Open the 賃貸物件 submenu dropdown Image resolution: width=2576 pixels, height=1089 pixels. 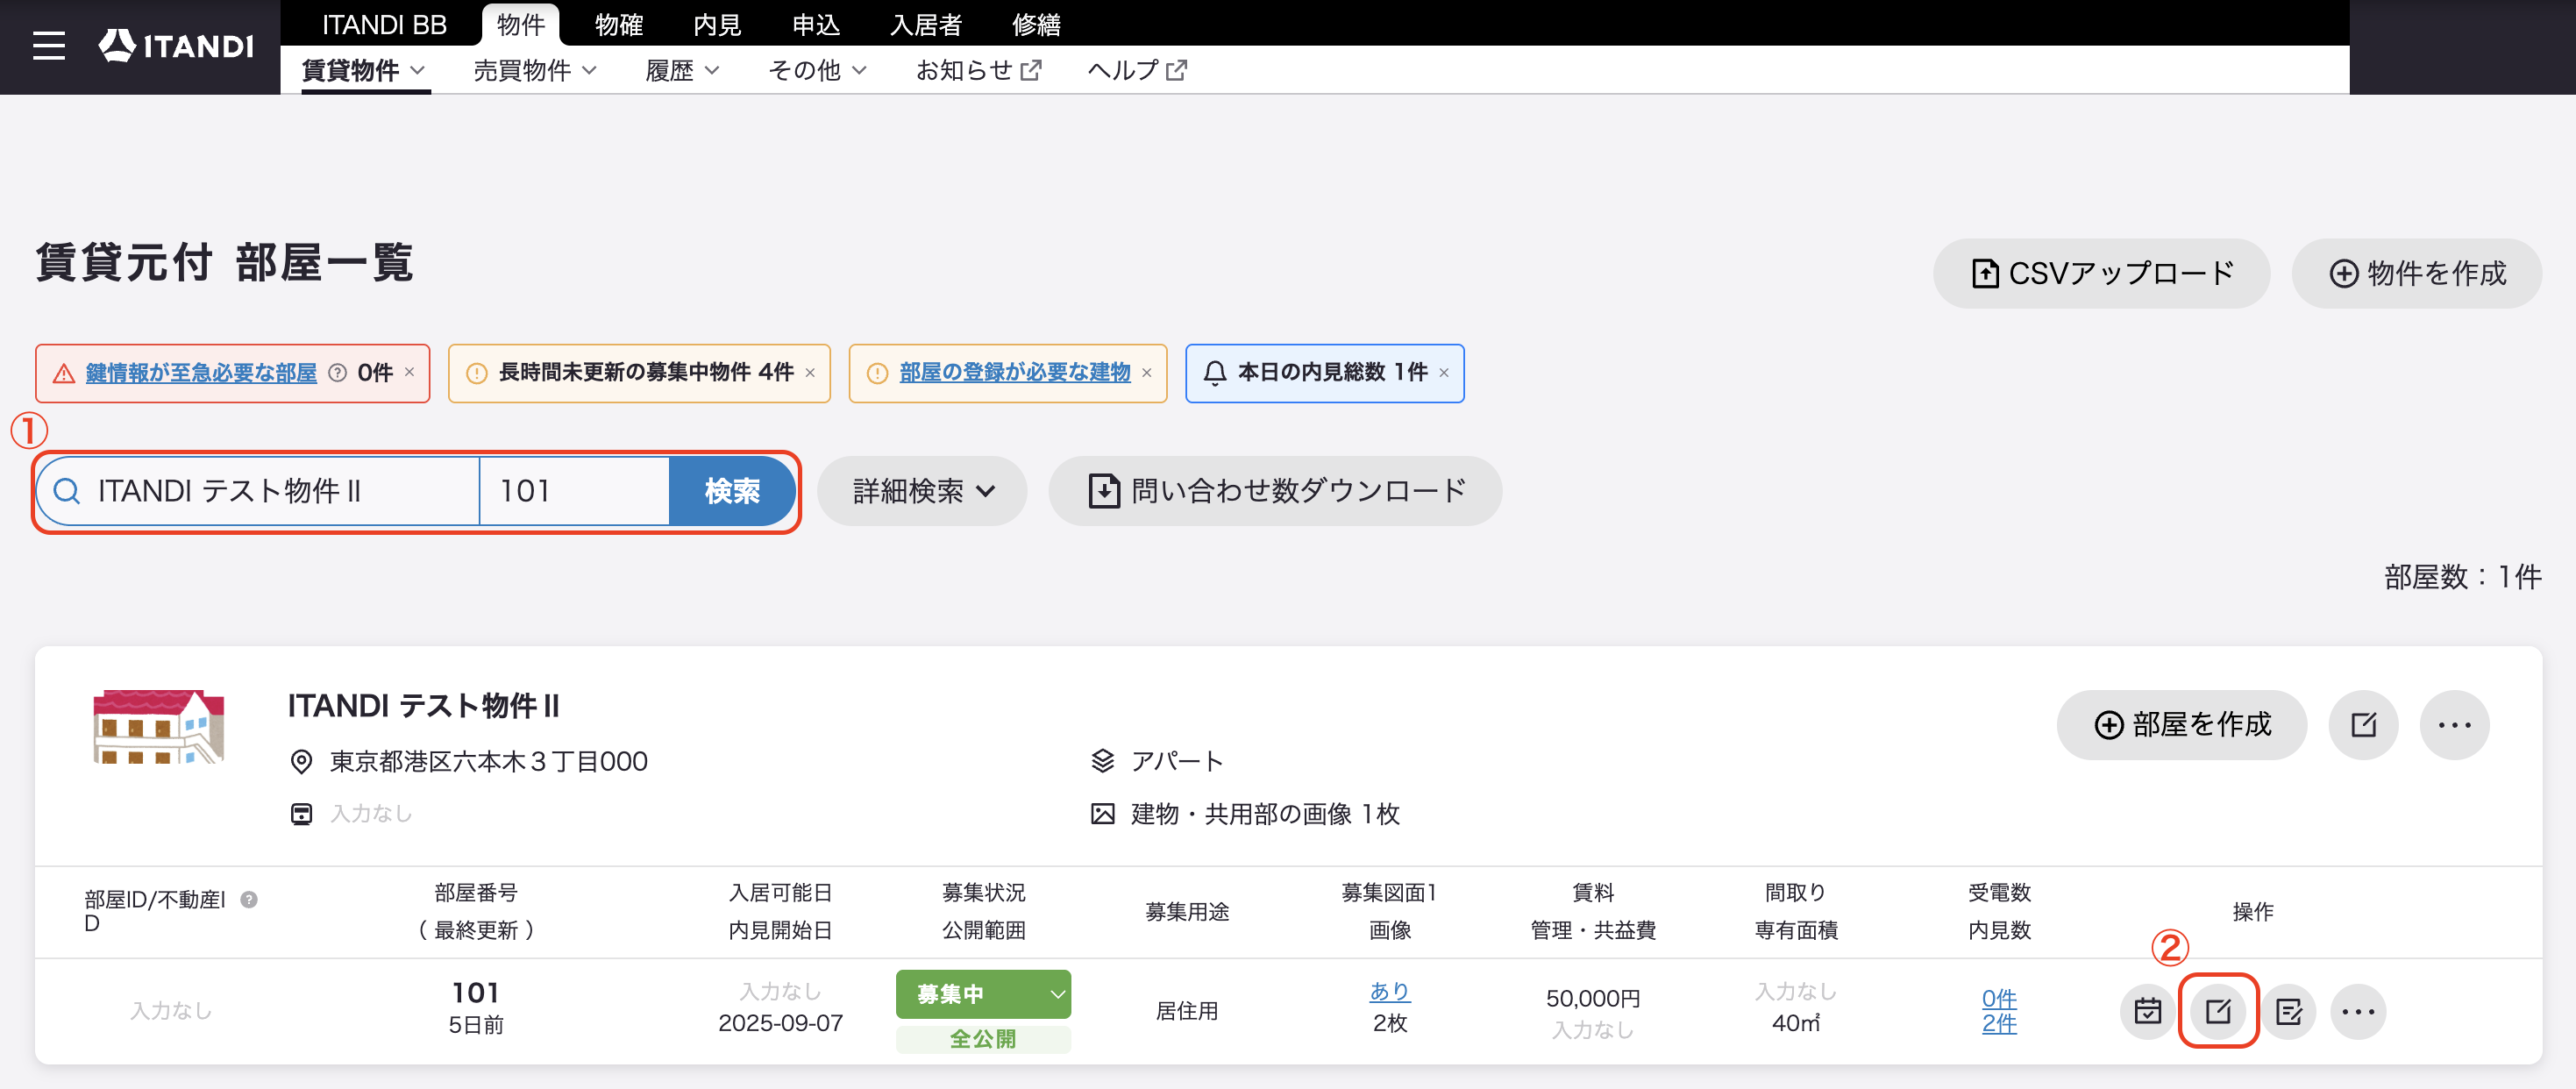[364, 70]
